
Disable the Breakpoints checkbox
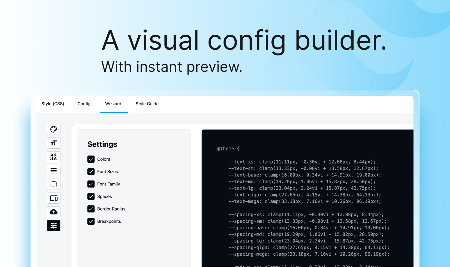pos(91,221)
